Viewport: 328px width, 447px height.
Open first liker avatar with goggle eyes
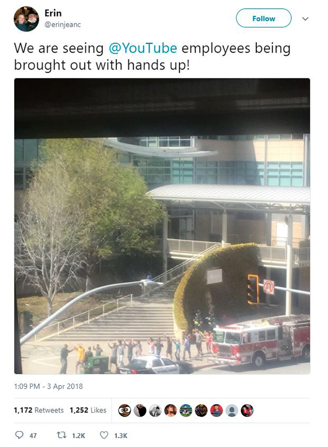[125, 410]
